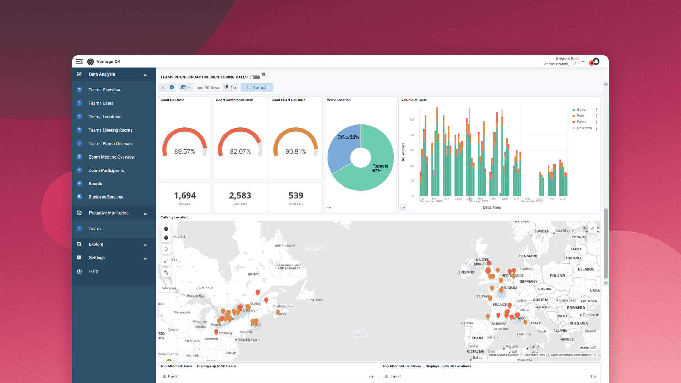Screen dimensions: 681x383
Task: Click the Last 90 days date range
Action: pos(207,88)
